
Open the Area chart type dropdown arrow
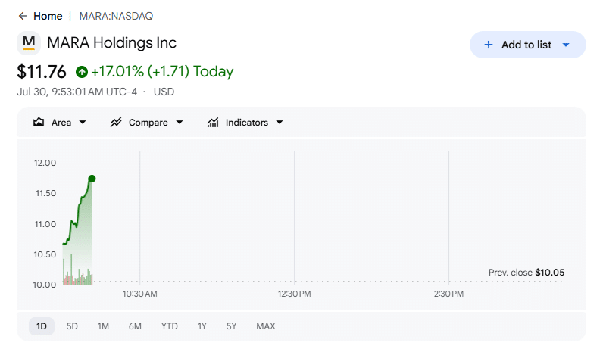(83, 122)
